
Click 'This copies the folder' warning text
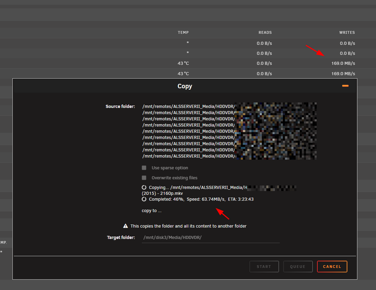[188, 226]
